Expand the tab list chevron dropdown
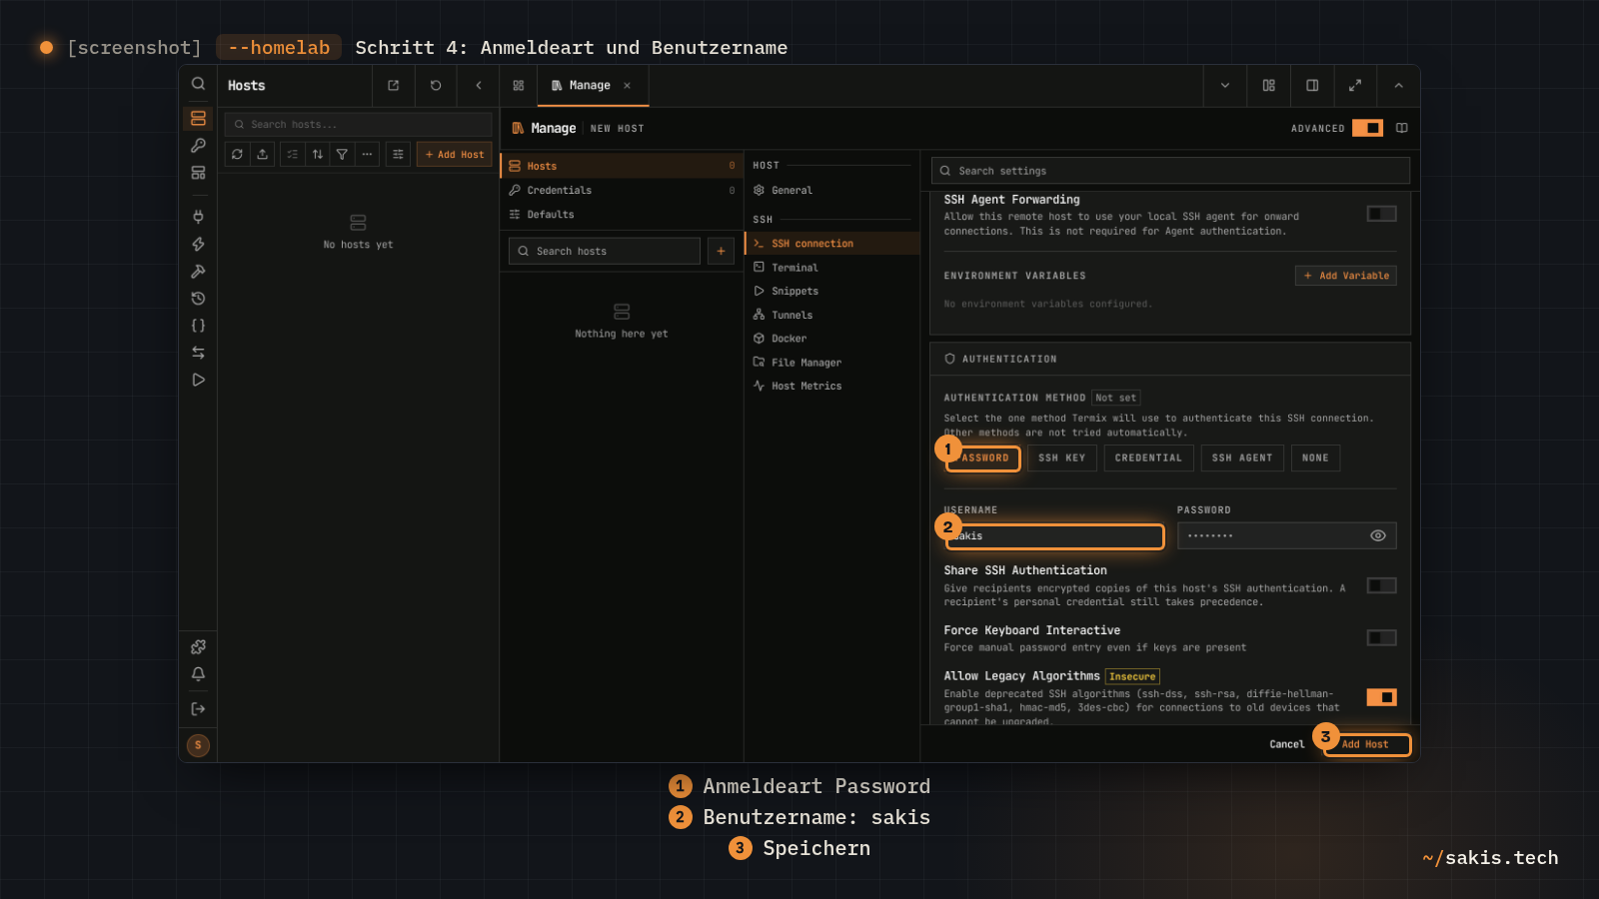Screen dimensions: 1599x899 click(x=1225, y=86)
